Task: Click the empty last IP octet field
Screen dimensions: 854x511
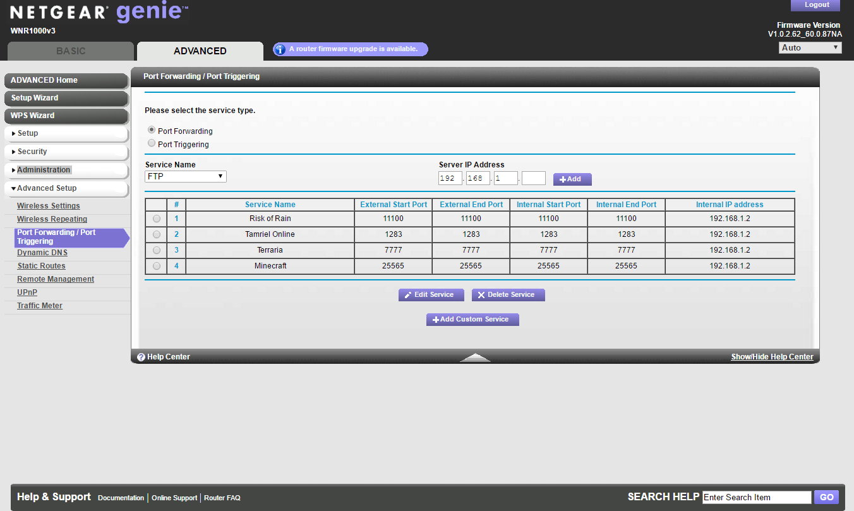Action: pos(534,178)
